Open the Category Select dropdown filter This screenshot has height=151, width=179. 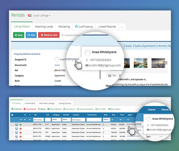(x=56, y=120)
